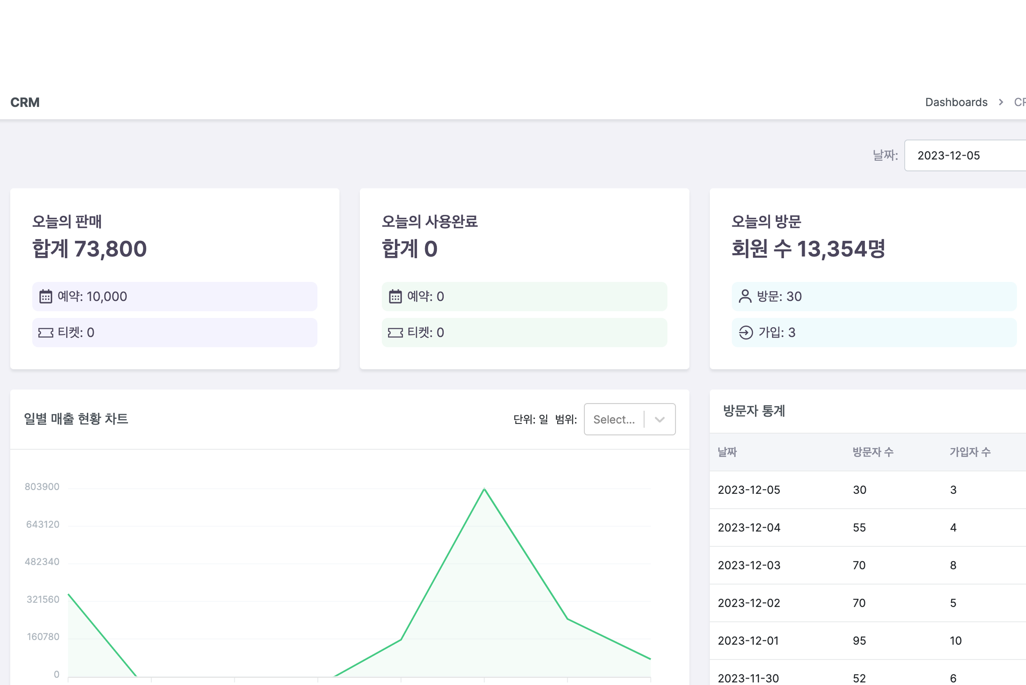1026x685 pixels.
Task: Click the 합계 0 total
Action: 410,249
